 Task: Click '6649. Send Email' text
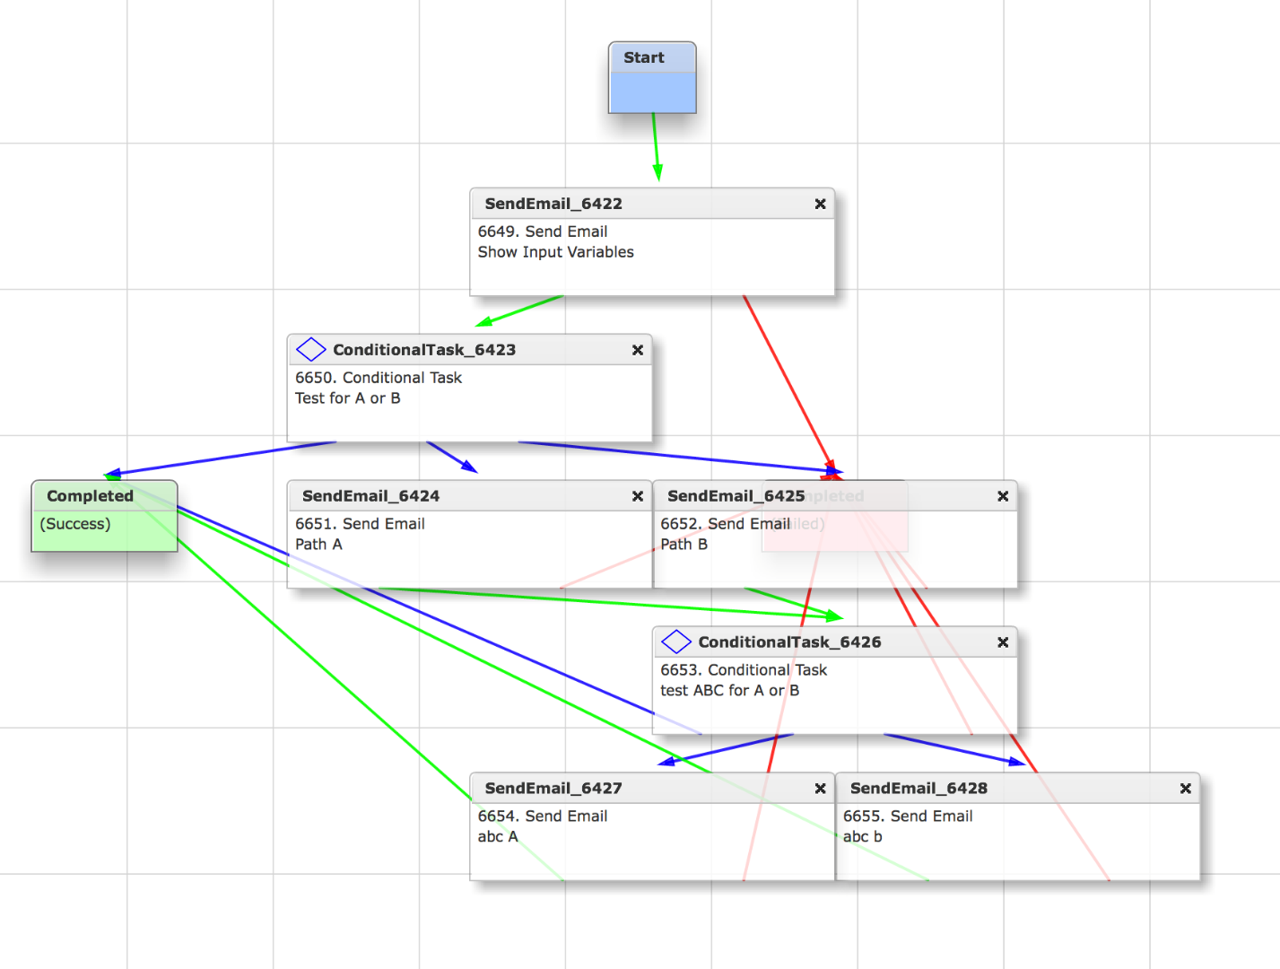click(543, 231)
